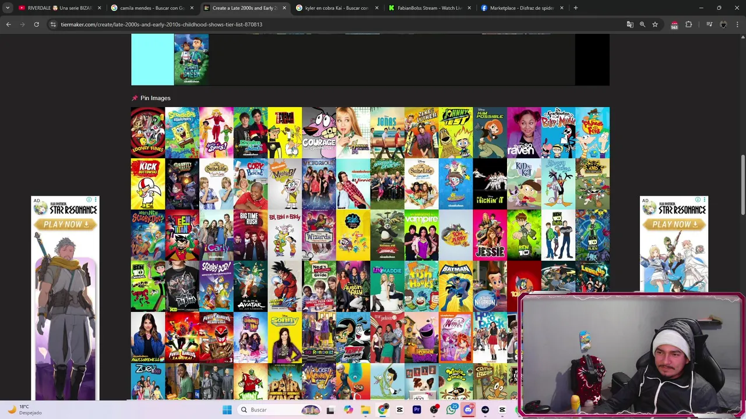Open File Explorer from the taskbar
The image size is (746, 419).
[365, 410]
